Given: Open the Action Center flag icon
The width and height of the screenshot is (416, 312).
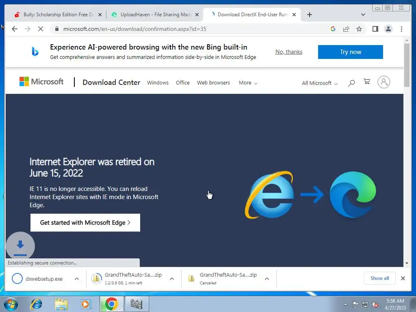Looking at the screenshot, I should (x=355, y=304).
